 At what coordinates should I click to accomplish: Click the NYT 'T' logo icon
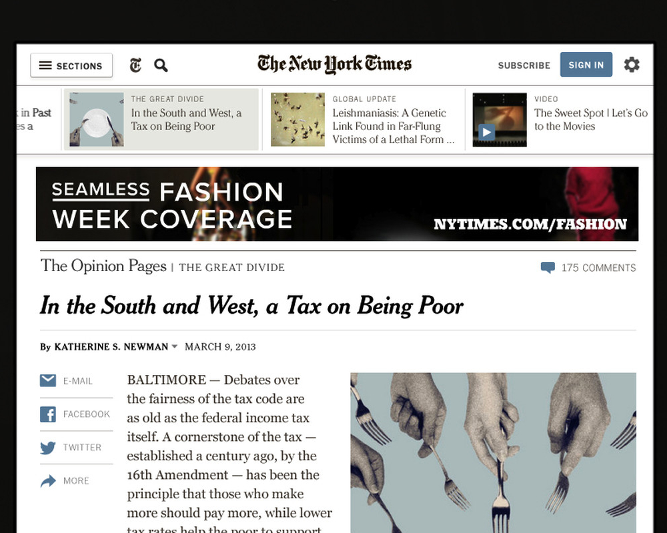(135, 65)
